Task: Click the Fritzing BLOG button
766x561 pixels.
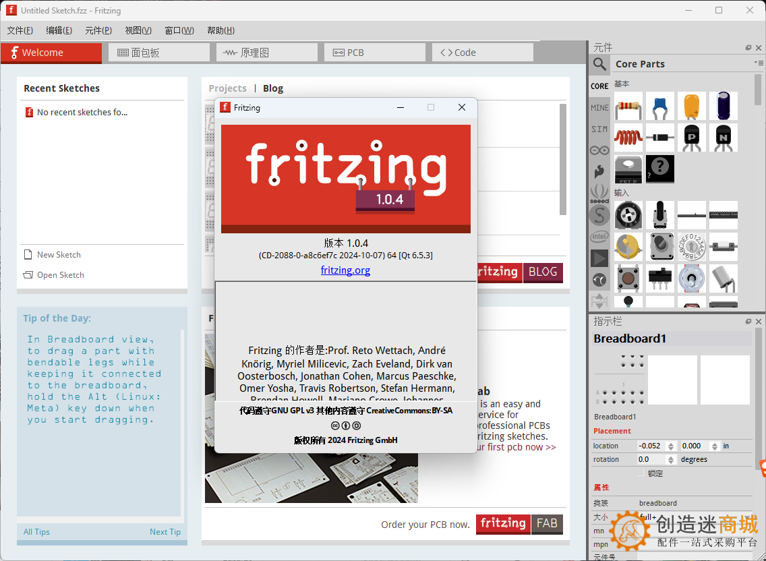Action: (x=543, y=272)
